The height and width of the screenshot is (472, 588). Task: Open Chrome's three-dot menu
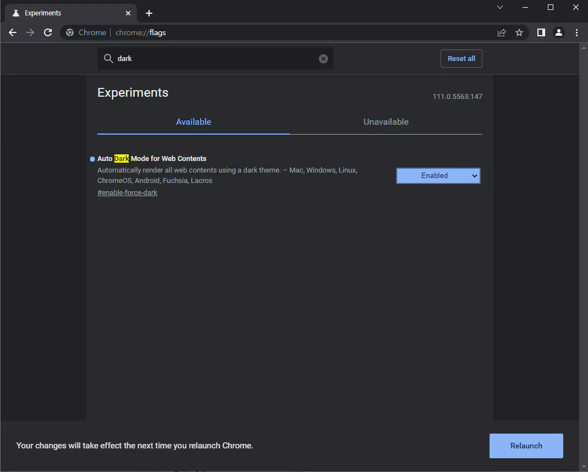coord(577,32)
